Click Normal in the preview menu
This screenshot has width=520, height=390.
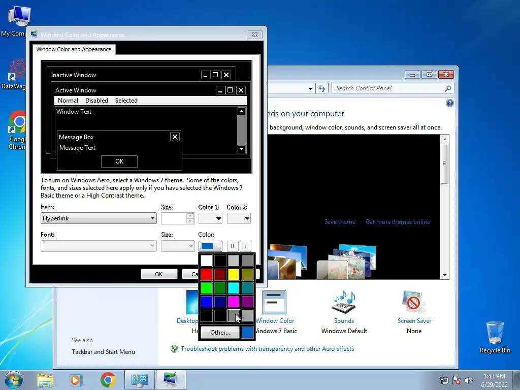[x=68, y=101]
